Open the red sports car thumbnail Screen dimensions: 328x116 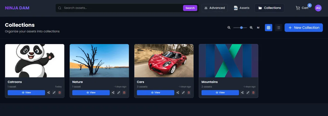[x=164, y=61]
